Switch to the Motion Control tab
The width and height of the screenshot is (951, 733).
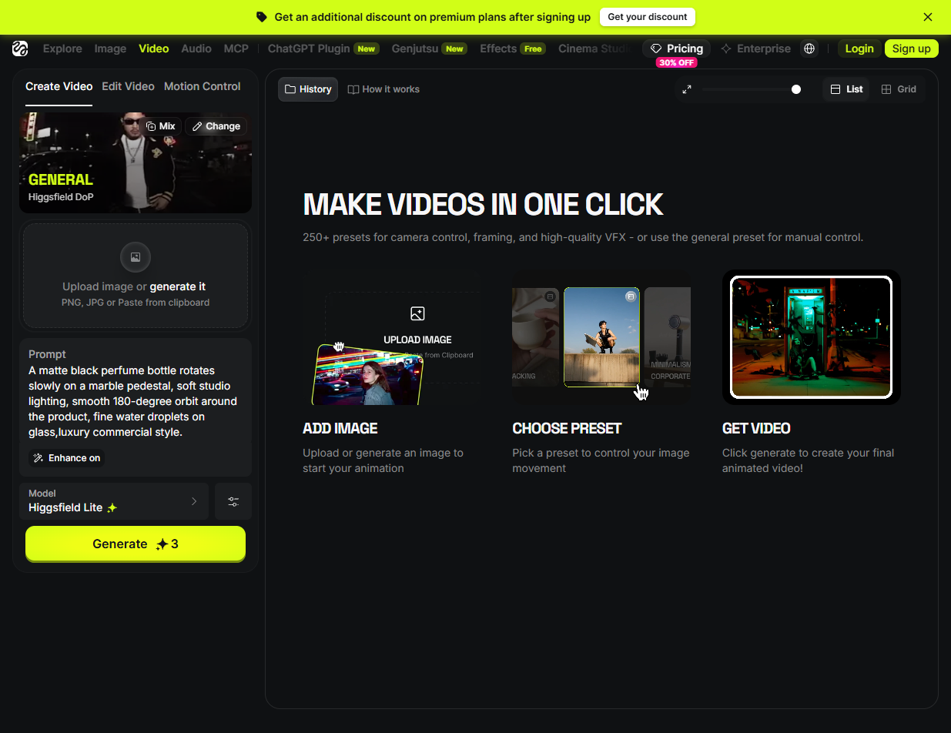(203, 86)
